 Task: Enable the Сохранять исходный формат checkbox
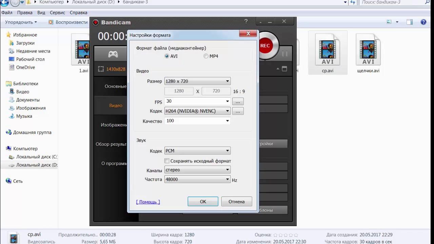coord(167,161)
